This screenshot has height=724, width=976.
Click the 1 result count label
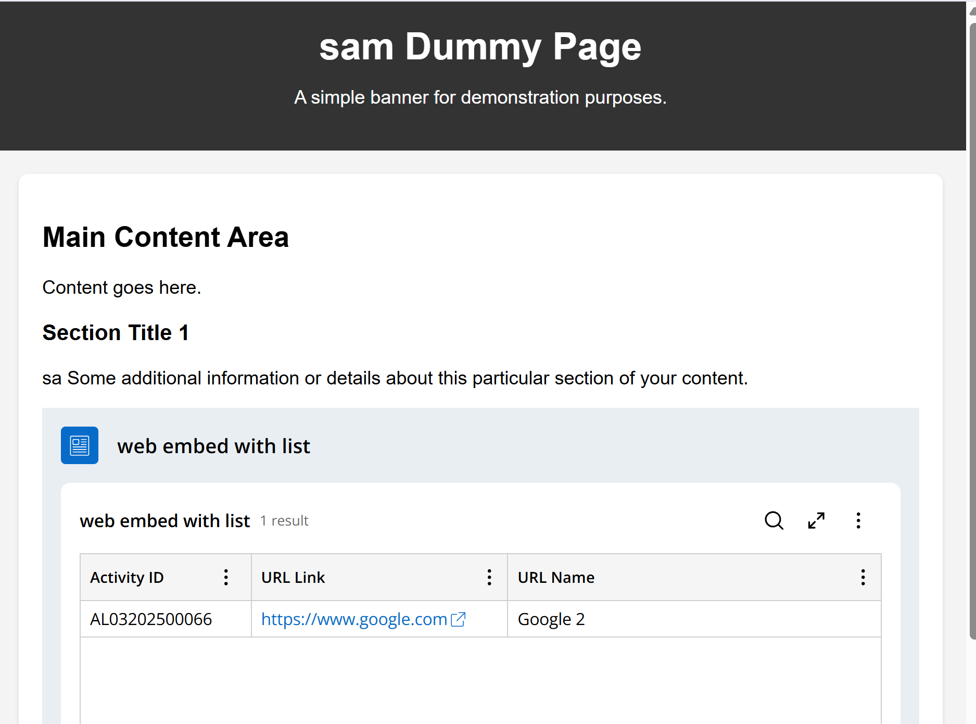click(285, 521)
